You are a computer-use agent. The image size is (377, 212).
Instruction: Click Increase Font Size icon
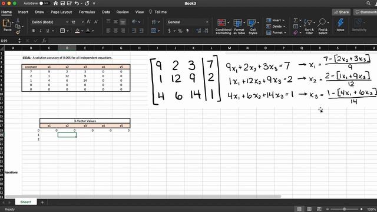(88, 22)
